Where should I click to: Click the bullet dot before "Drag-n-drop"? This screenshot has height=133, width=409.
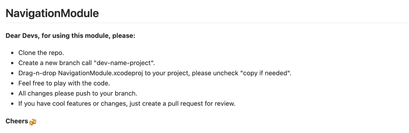[12, 74]
